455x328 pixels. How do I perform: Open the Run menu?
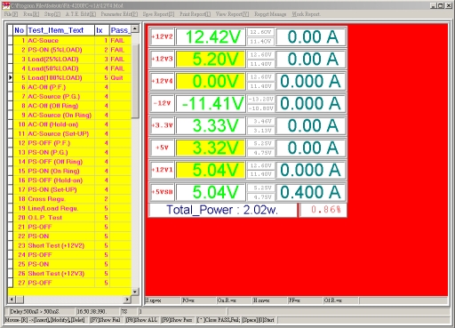[31, 14]
